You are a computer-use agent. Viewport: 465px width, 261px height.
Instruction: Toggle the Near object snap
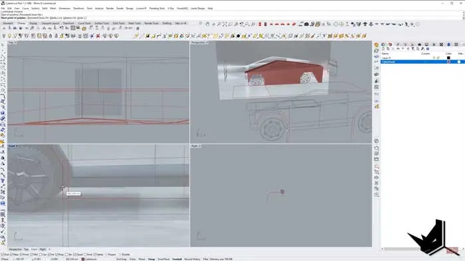pyautogui.click(x=15, y=254)
